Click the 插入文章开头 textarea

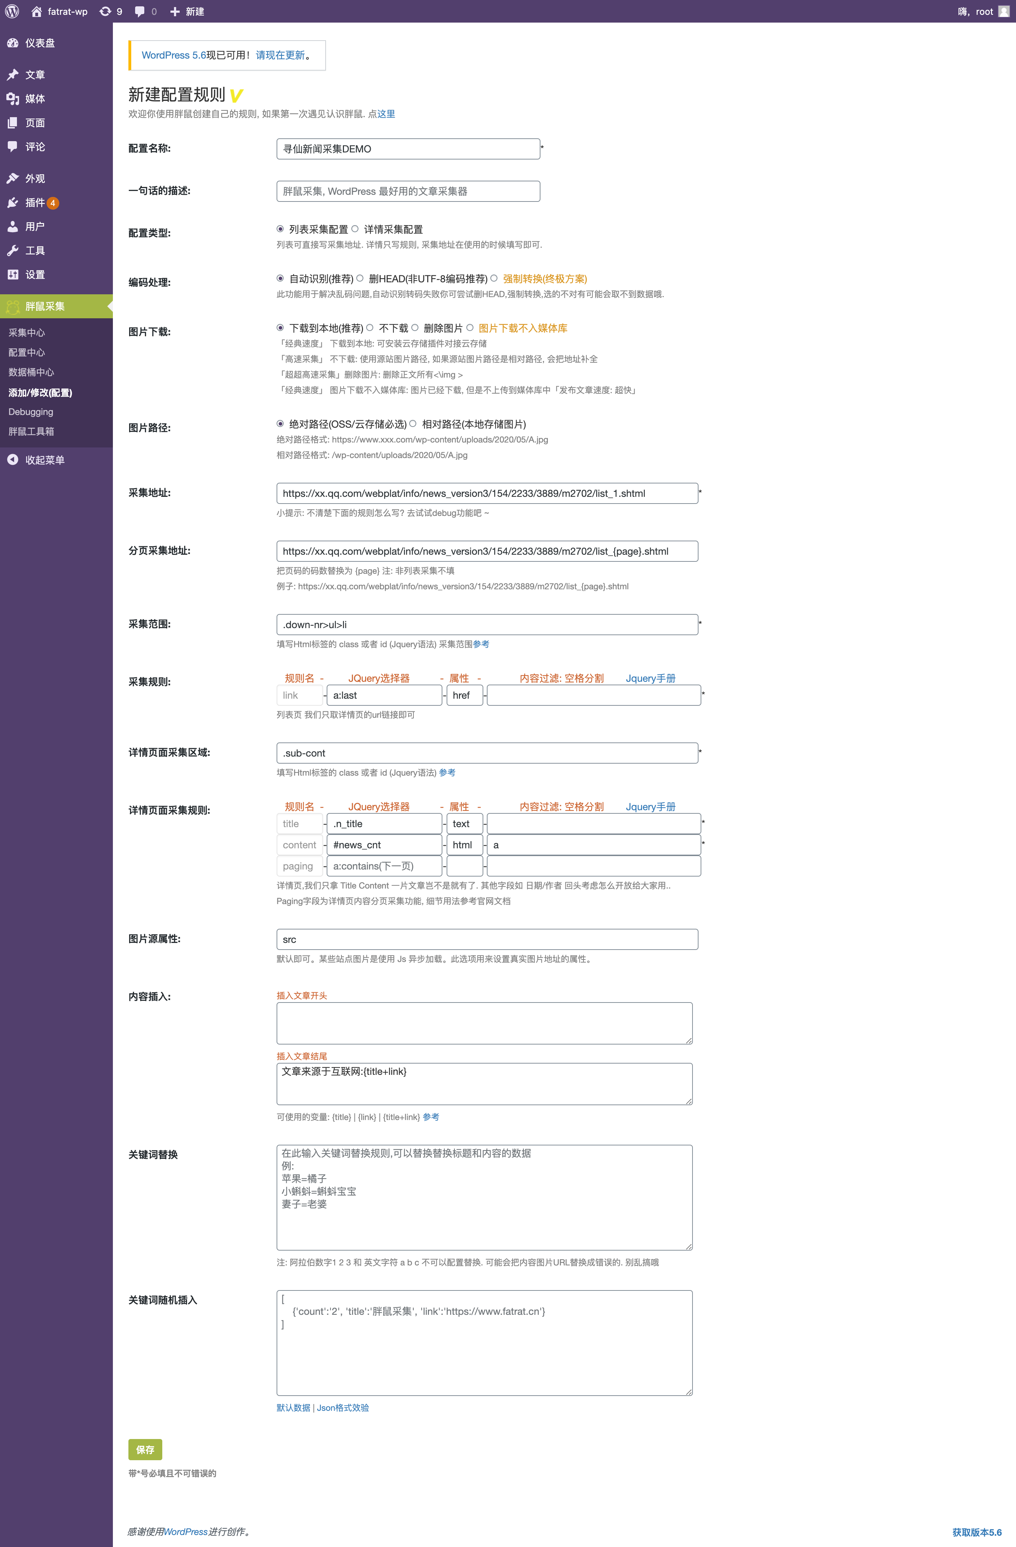tap(485, 1023)
